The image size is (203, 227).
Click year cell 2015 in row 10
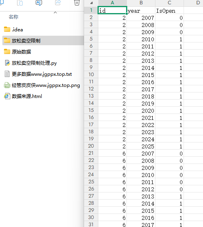[141, 75]
